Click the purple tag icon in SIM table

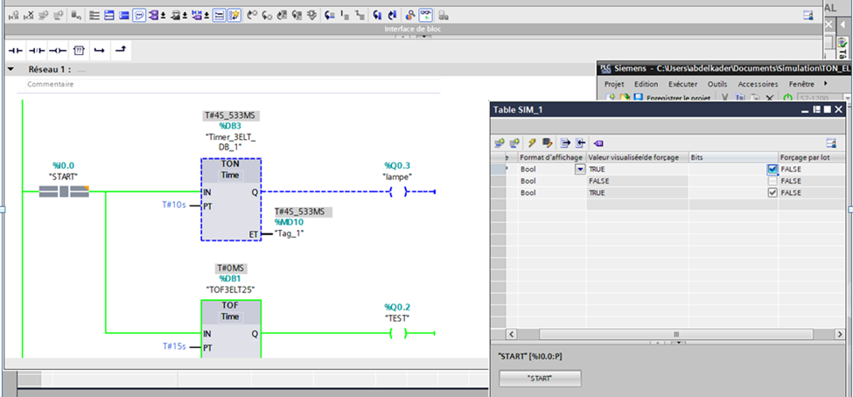[x=598, y=143]
